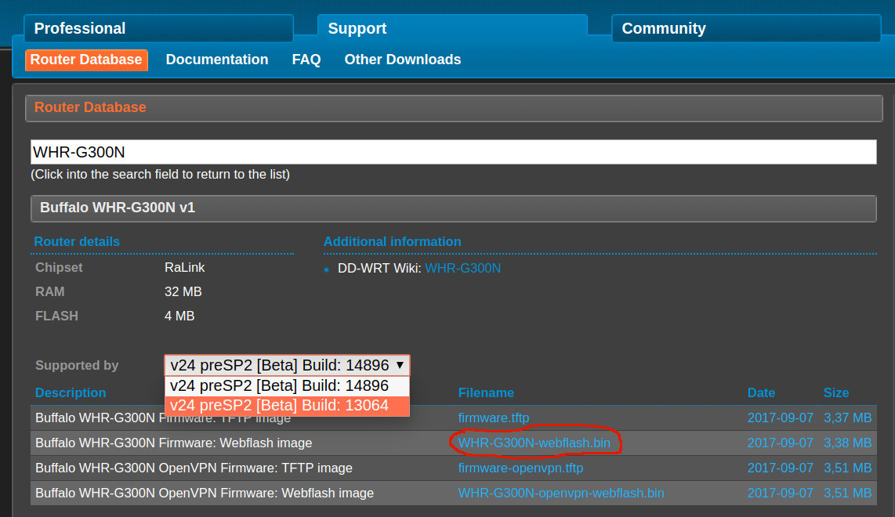Go to the FAQ page
895x517 pixels.
[x=306, y=60]
